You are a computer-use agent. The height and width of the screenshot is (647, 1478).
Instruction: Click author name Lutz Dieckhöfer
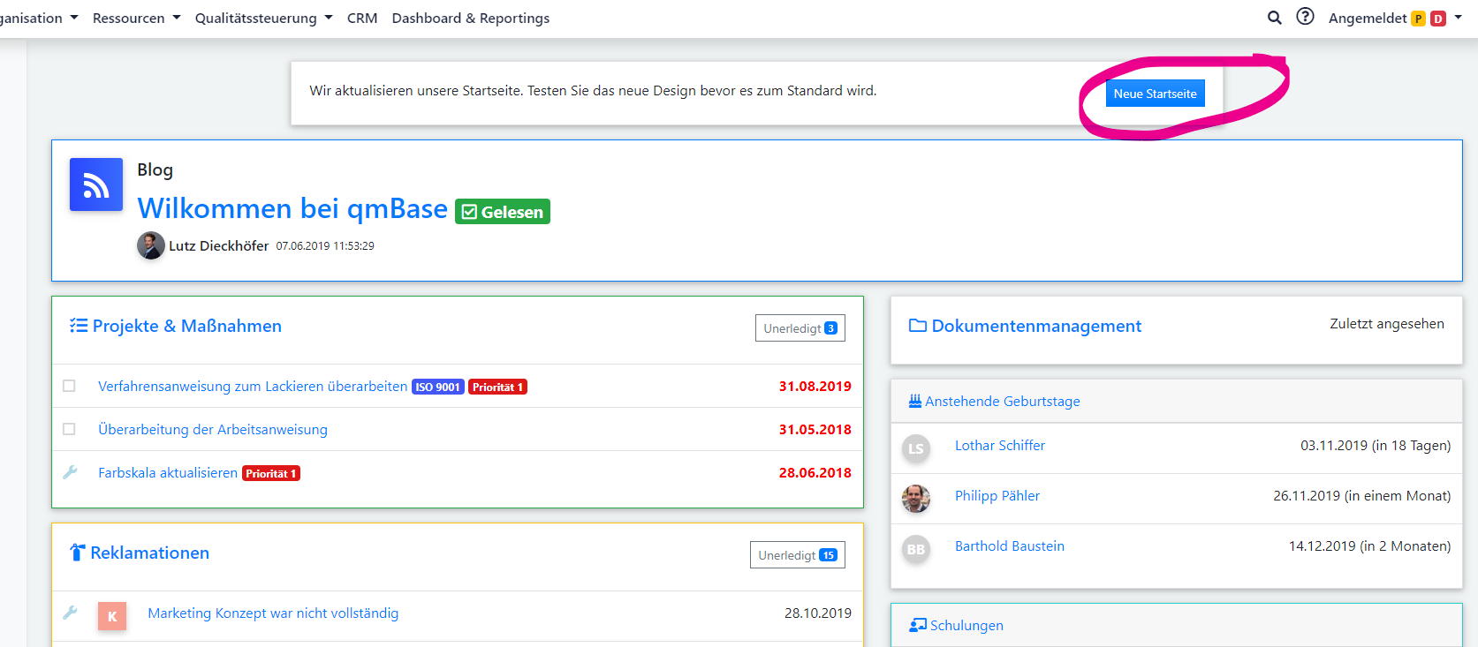(219, 245)
